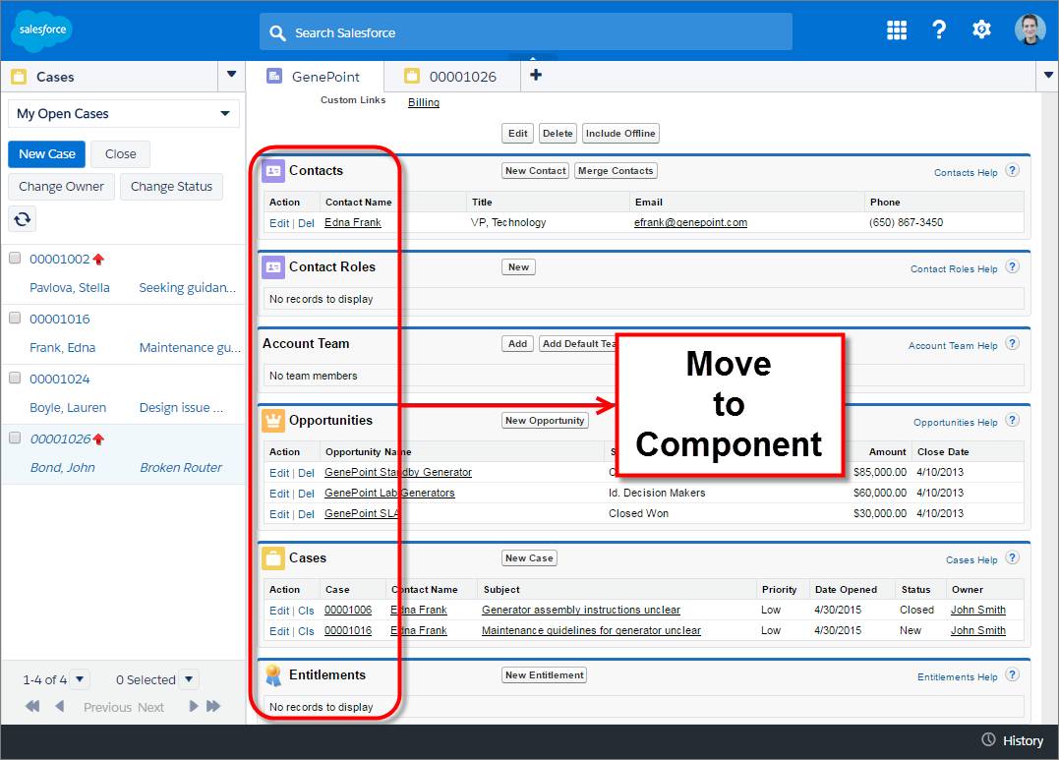Image resolution: width=1059 pixels, height=760 pixels.
Task: Jump to last page of cases
Action: [x=213, y=707]
